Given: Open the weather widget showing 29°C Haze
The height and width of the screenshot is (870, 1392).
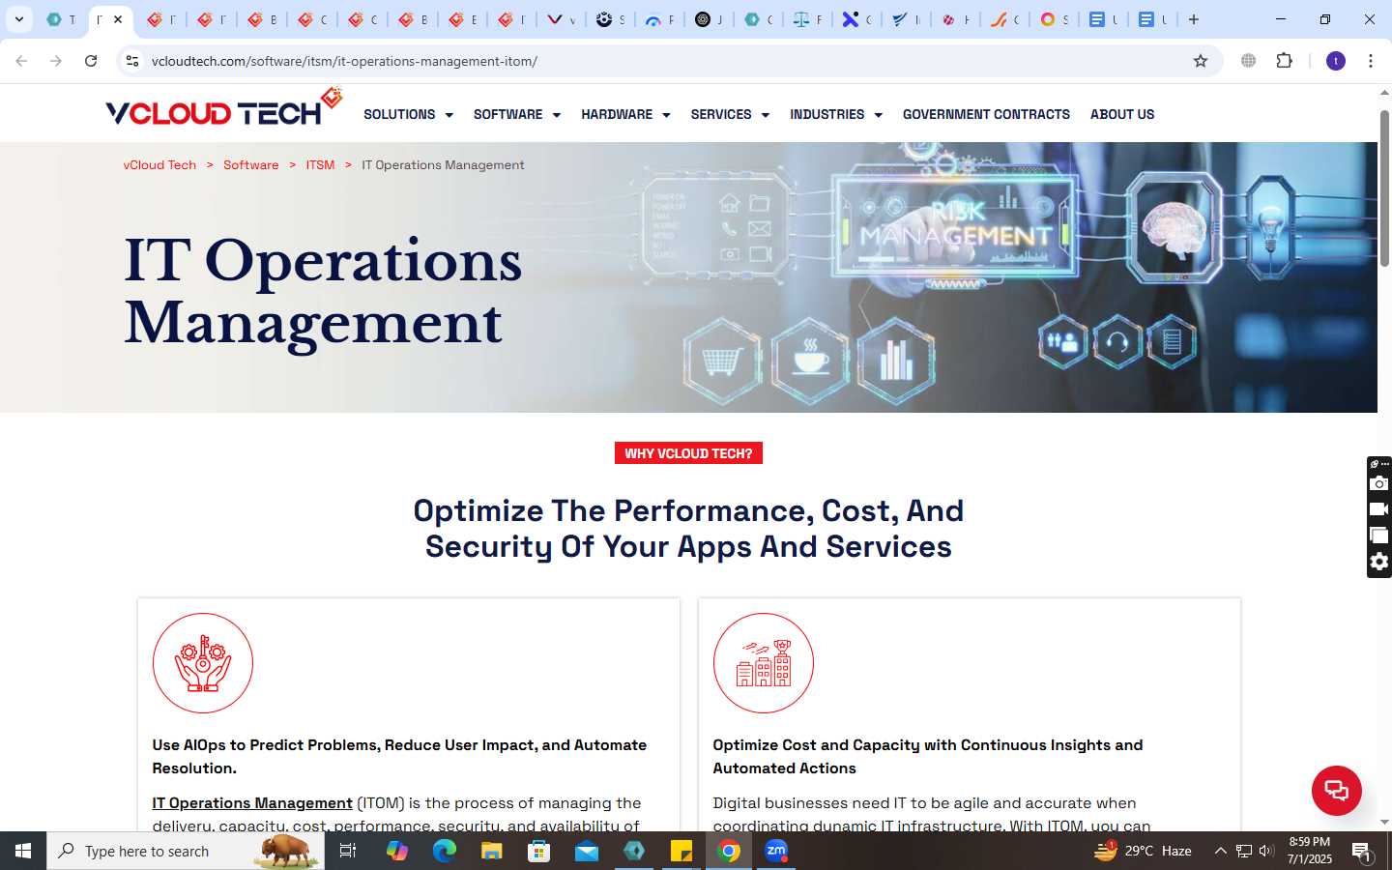Looking at the screenshot, I should (1143, 851).
